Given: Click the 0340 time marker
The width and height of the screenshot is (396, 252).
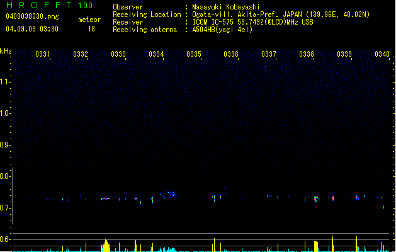Looking at the screenshot, I should (382, 54).
